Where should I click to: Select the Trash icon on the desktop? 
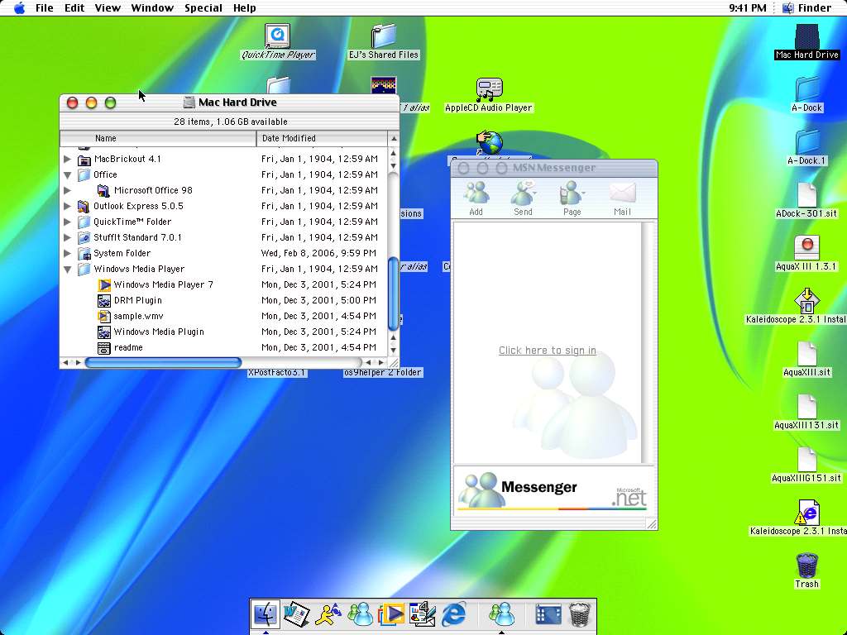coord(806,566)
